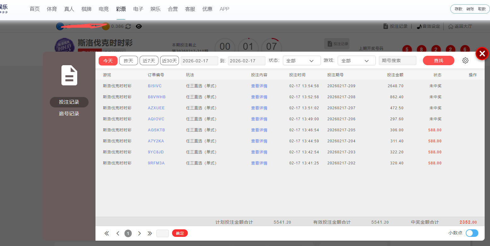Jump to first page of records
This screenshot has width=490, height=246.
coord(107,233)
